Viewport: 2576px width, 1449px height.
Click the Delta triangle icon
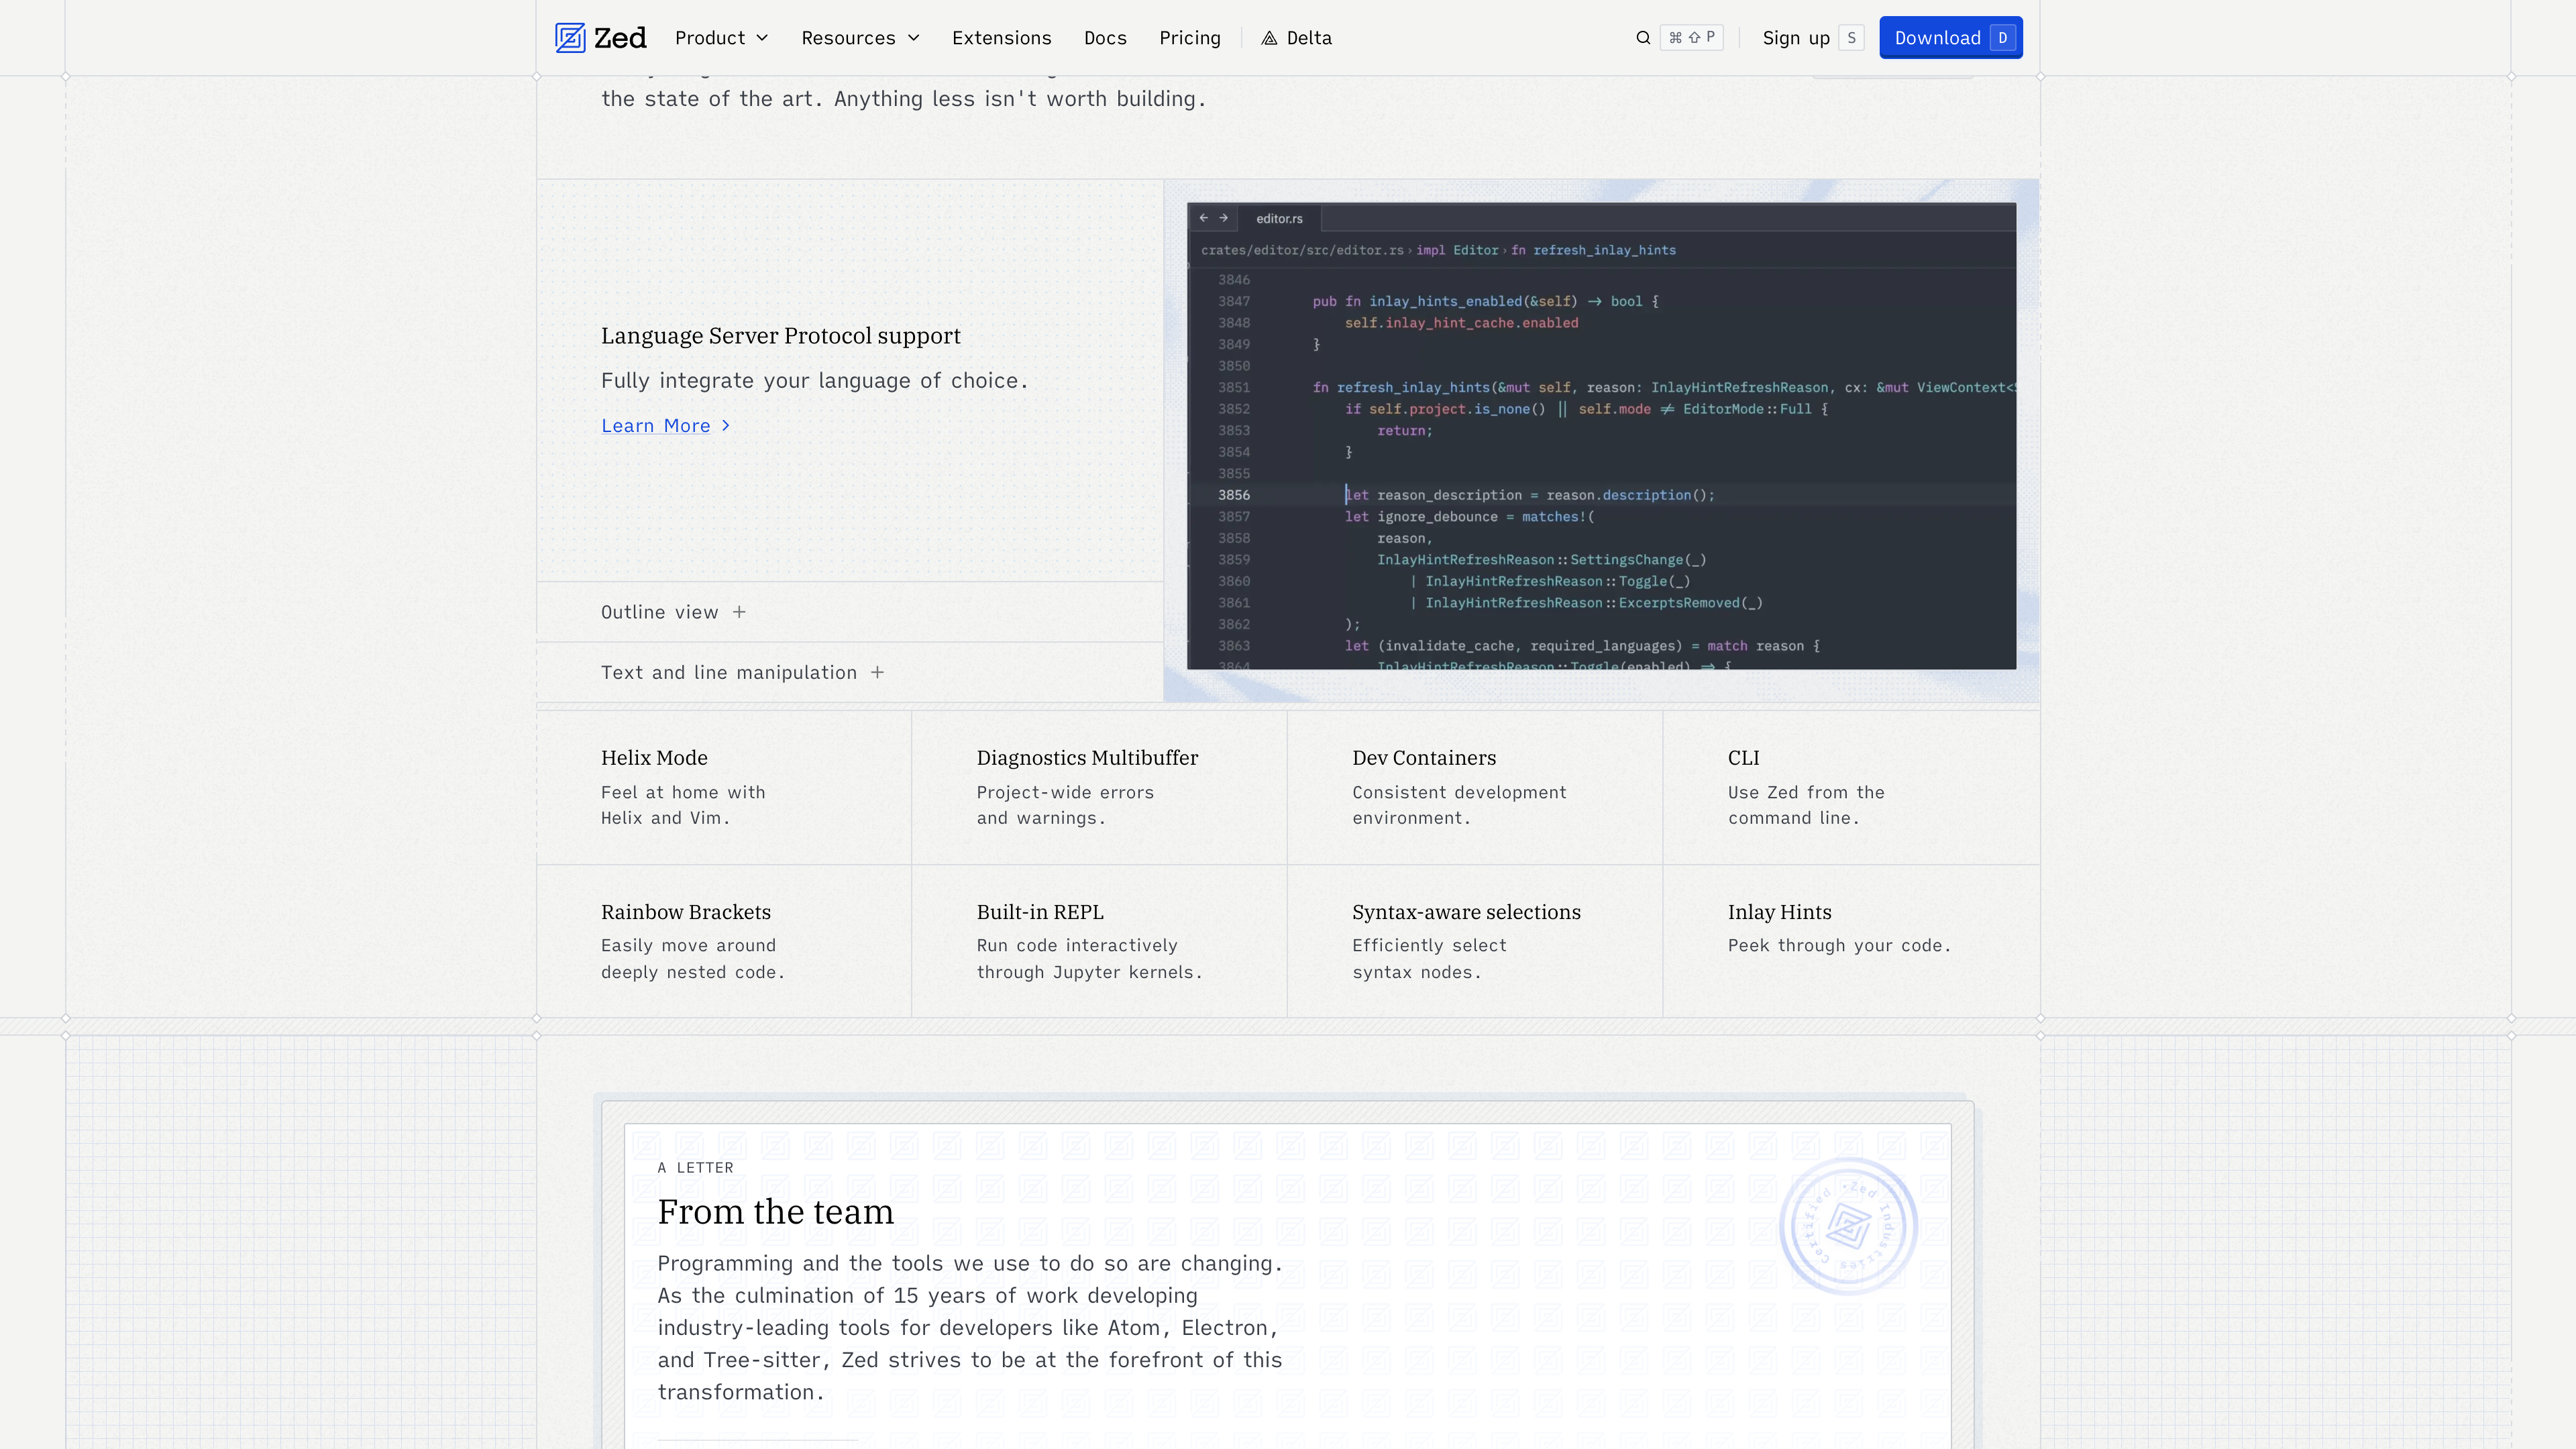(x=1269, y=38)
